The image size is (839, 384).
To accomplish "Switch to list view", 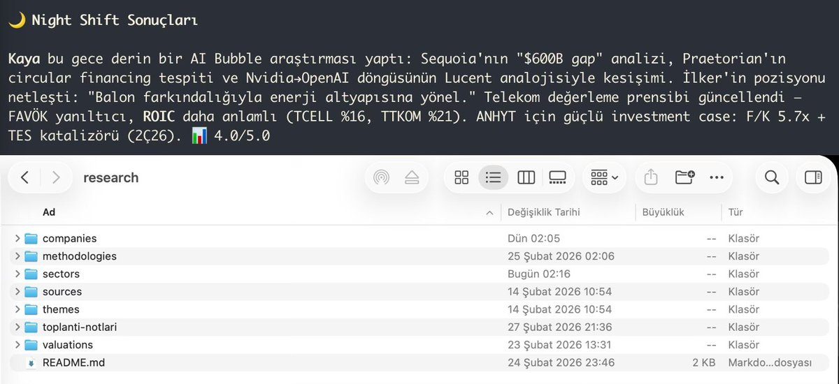I will tap(494, 177).
